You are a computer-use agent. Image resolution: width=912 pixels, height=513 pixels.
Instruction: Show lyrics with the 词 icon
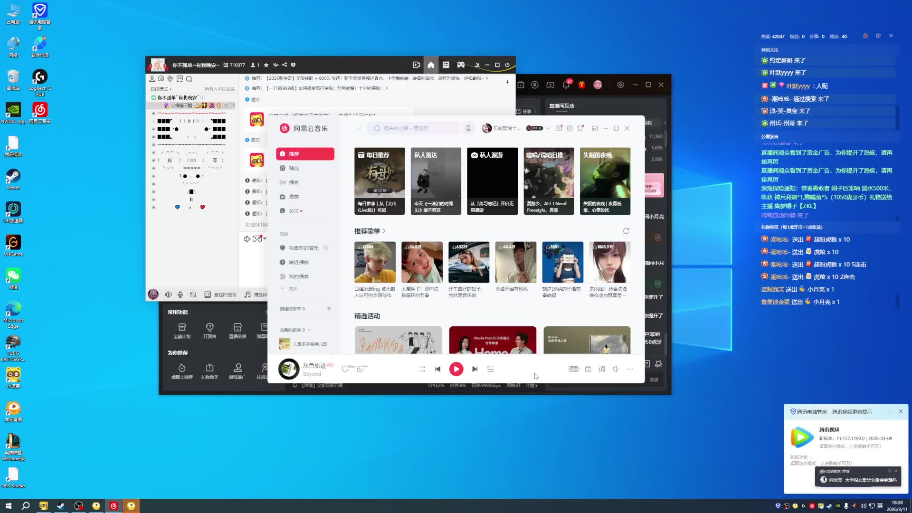(602, 369)
